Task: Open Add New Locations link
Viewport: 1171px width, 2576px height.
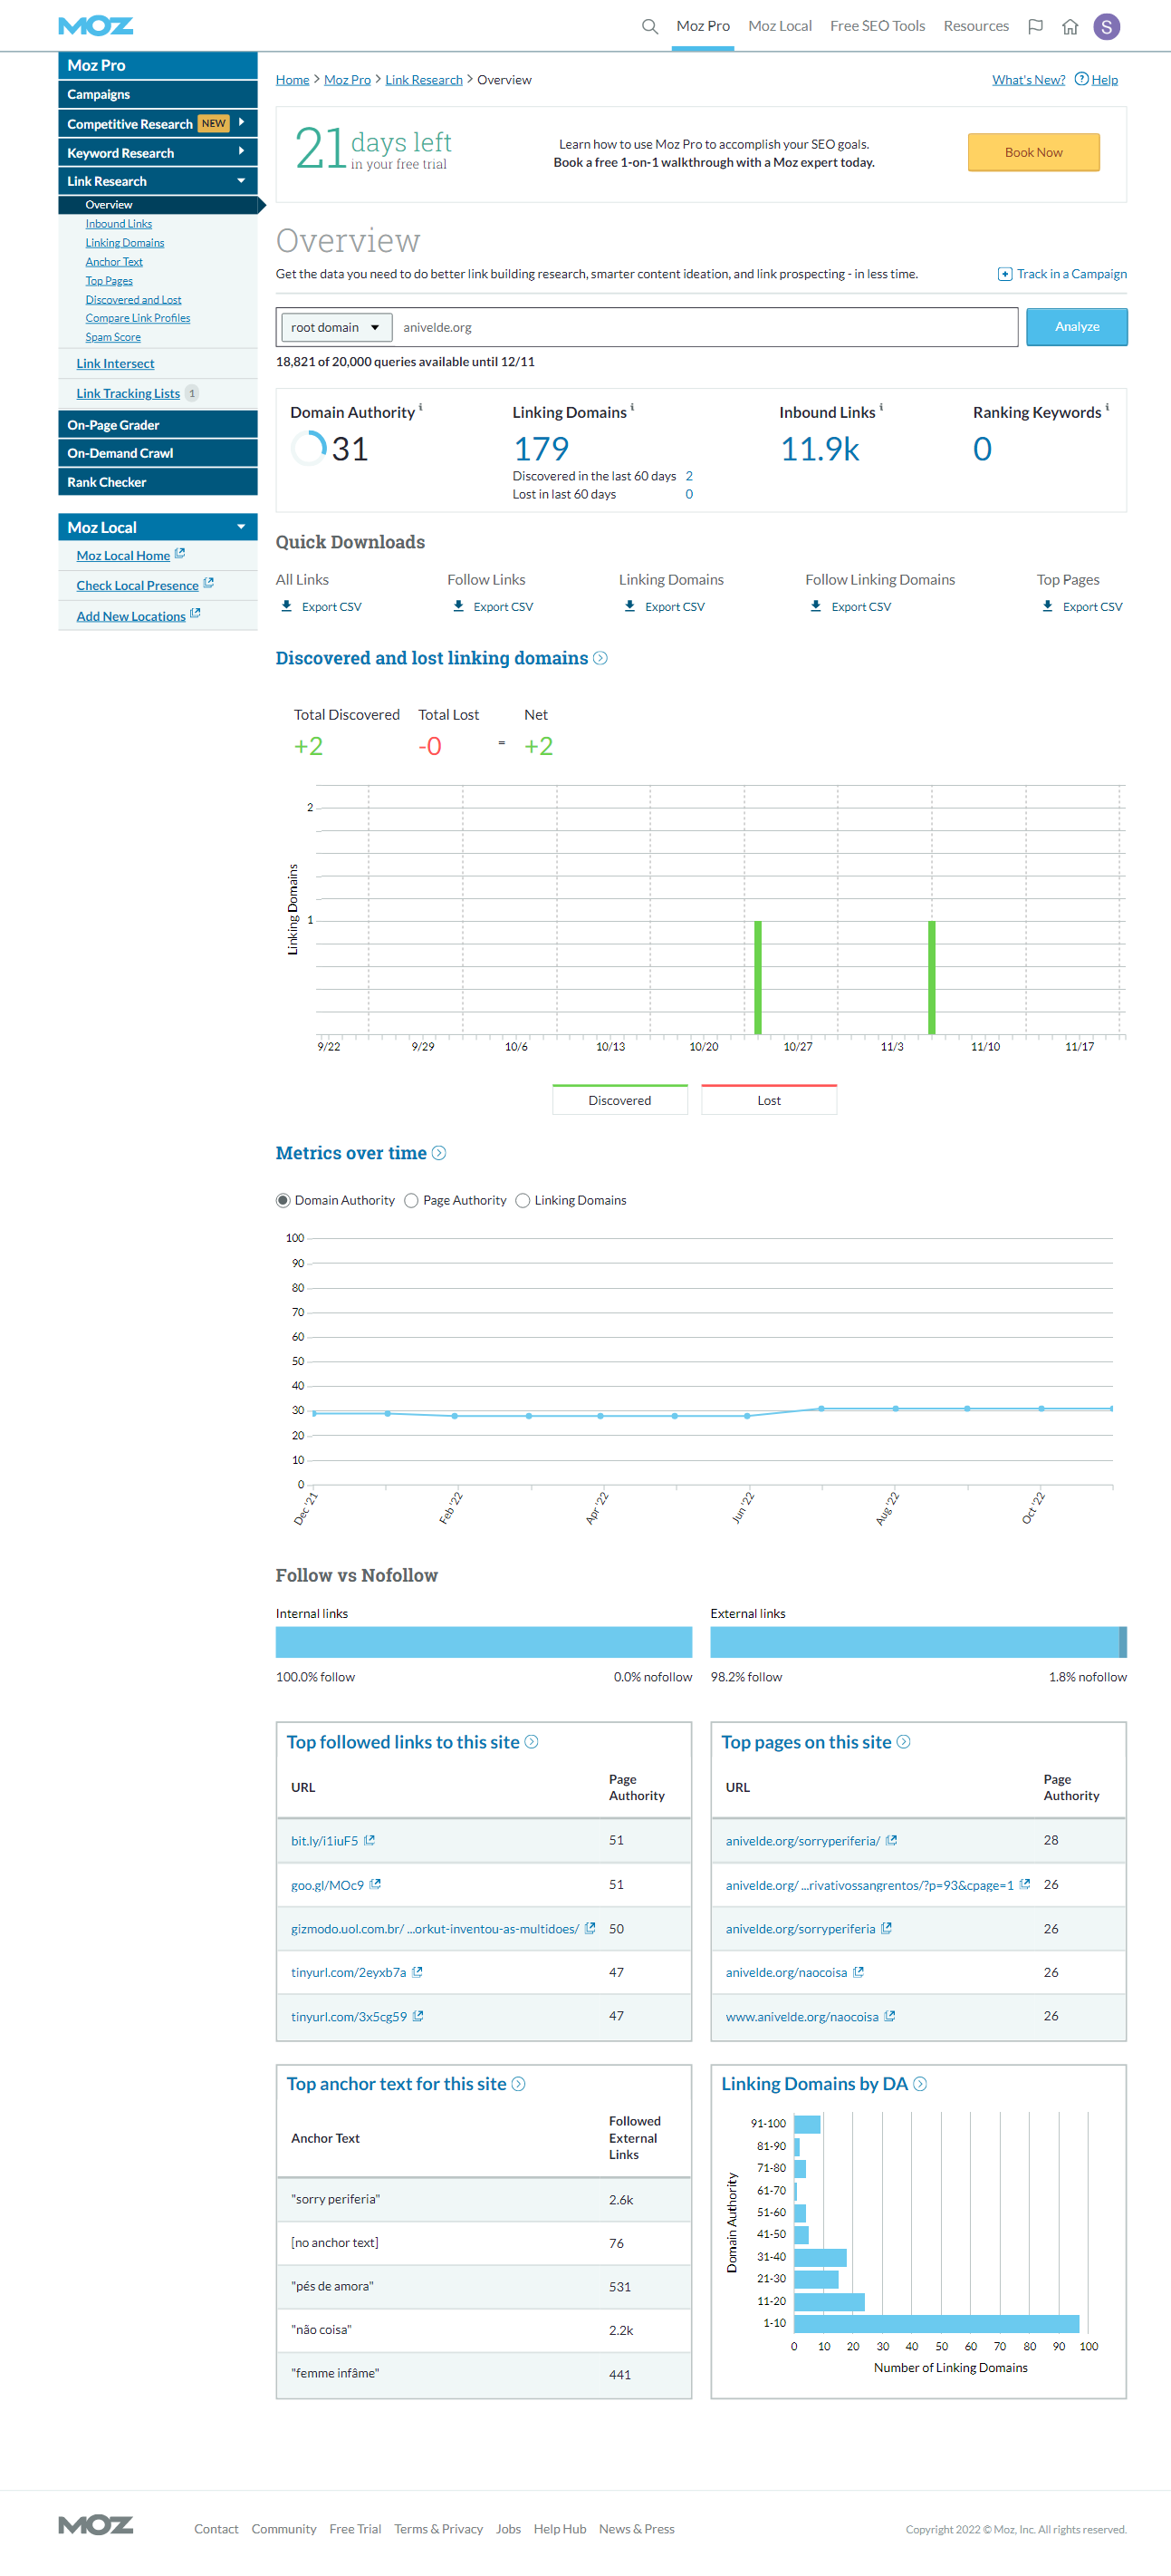Action: point(131,616)
